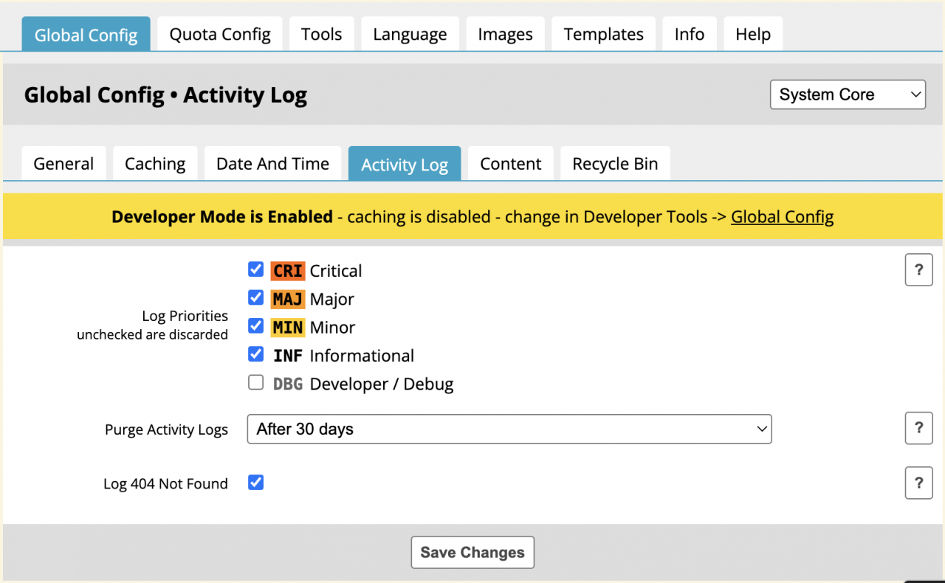The height and width of the screenshot is (583, 945).
Task: Follow the Global Config link in banner
Action: (x=782, y=217)
